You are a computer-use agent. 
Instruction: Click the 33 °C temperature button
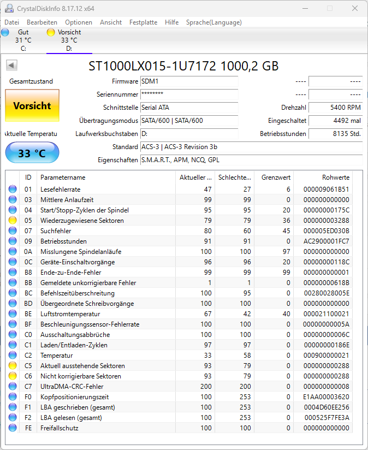[x=32, y=153]
